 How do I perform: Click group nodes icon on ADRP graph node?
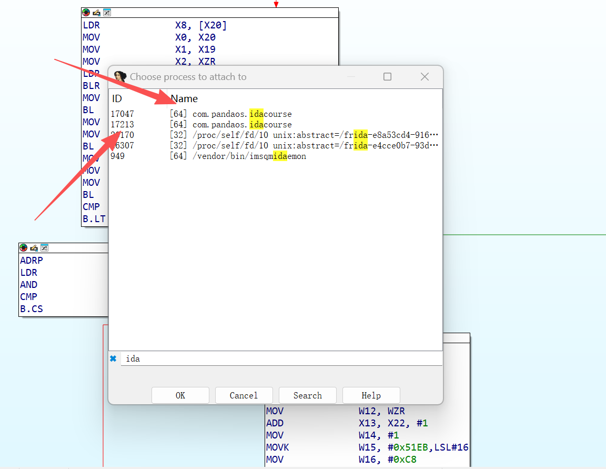point(44,248)
